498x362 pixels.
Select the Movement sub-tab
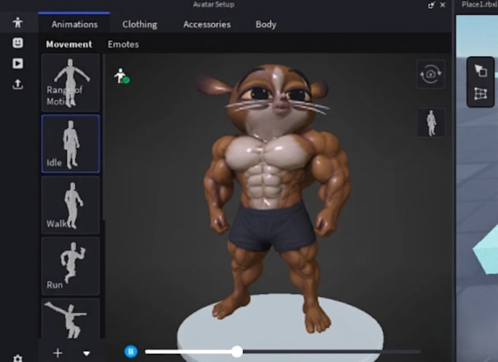(x=69, y=44)
